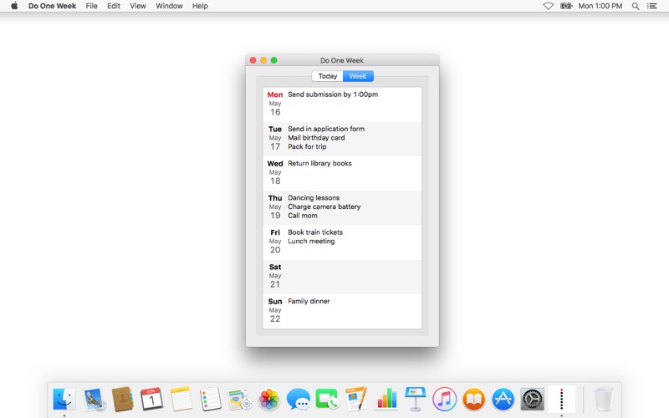Image resolution: width=669 pixels, height=418 pixels.
Task: Launch iBooks from the dock
Action: 474,400
